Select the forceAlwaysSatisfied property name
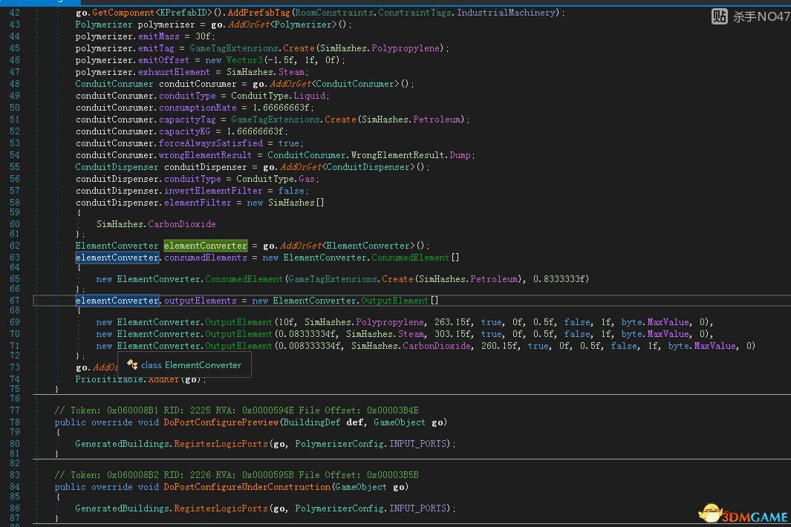Image resolution: width=791 pixels, height=527 pixels. tap(211, 143)
